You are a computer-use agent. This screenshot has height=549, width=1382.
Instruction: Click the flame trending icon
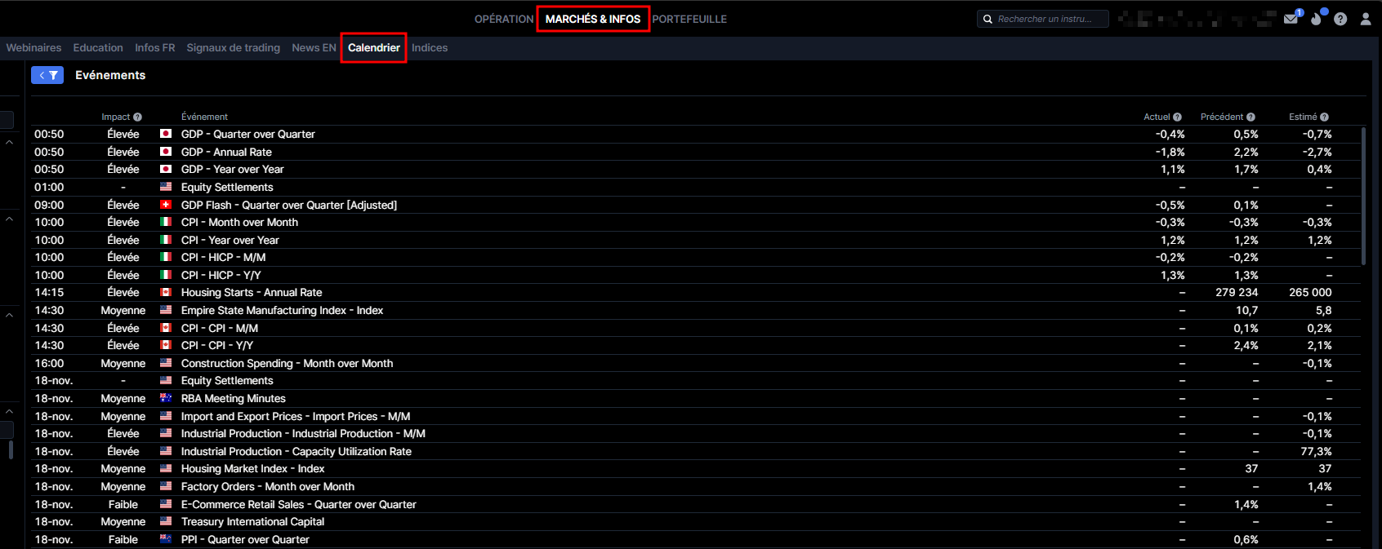(x=1316, y=19)
